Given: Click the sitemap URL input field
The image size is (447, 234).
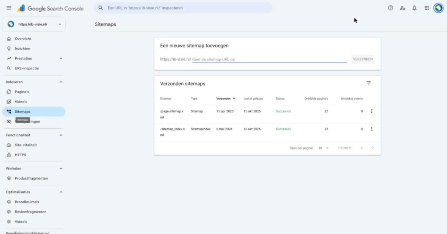Looking at the screenshot, I should pos(269,59).
